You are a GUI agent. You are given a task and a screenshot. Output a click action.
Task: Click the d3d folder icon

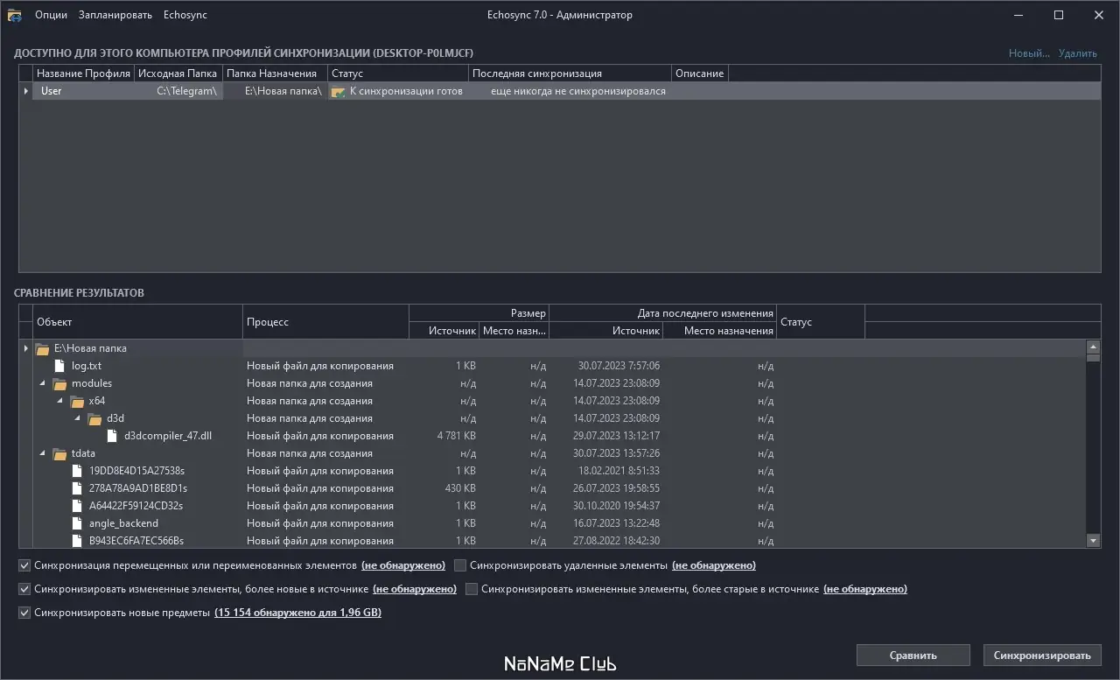click(94, 419)
